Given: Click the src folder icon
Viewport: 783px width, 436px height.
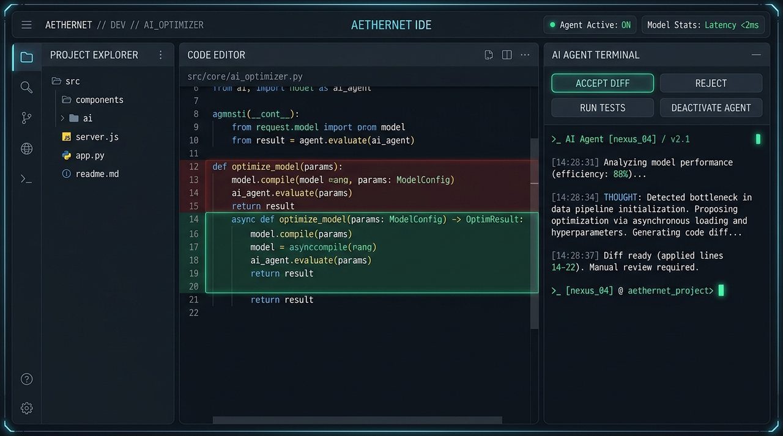Looking at the screenshot, I should (56, 81).
